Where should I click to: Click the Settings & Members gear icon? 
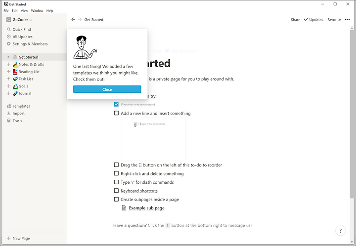pos(8,44)
